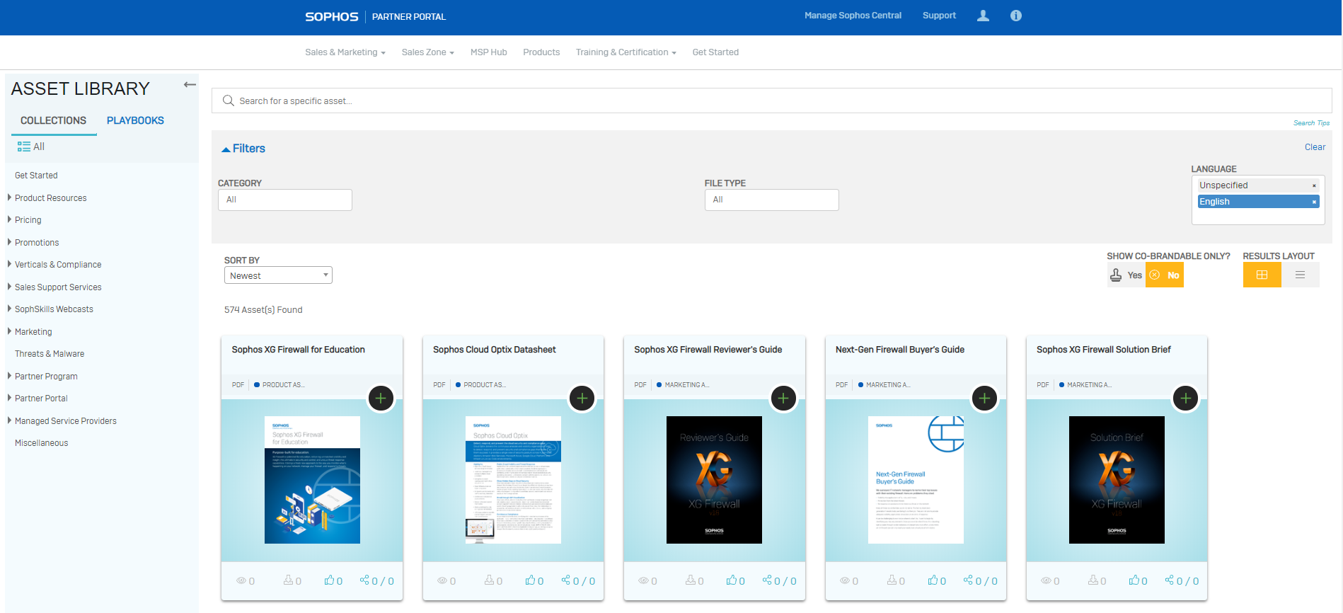Select grid results layout

[1262, 275]
